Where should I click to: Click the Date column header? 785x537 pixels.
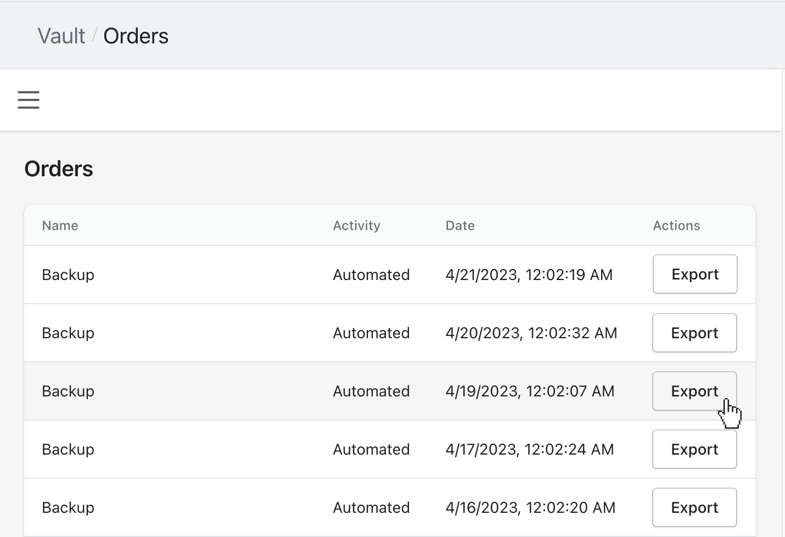pyautogui.click(x=460, y=226)
